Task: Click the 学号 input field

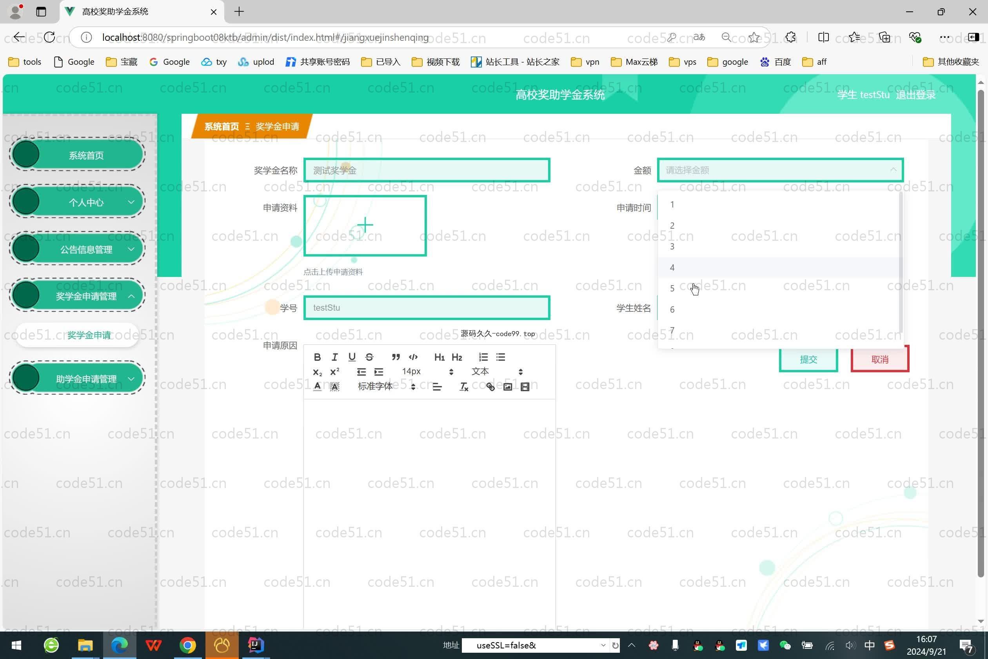Action: pyautogui.click(x=427, y=308)
